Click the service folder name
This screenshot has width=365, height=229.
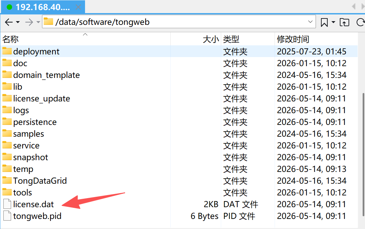click(26, 145)
